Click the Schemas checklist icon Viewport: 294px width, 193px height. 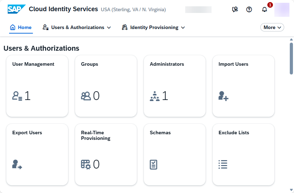[154, 165]
